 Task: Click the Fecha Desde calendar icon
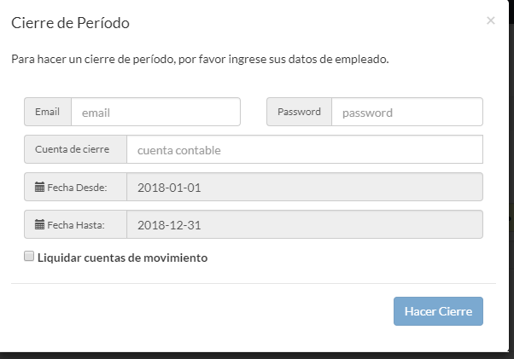coord(39,188)
